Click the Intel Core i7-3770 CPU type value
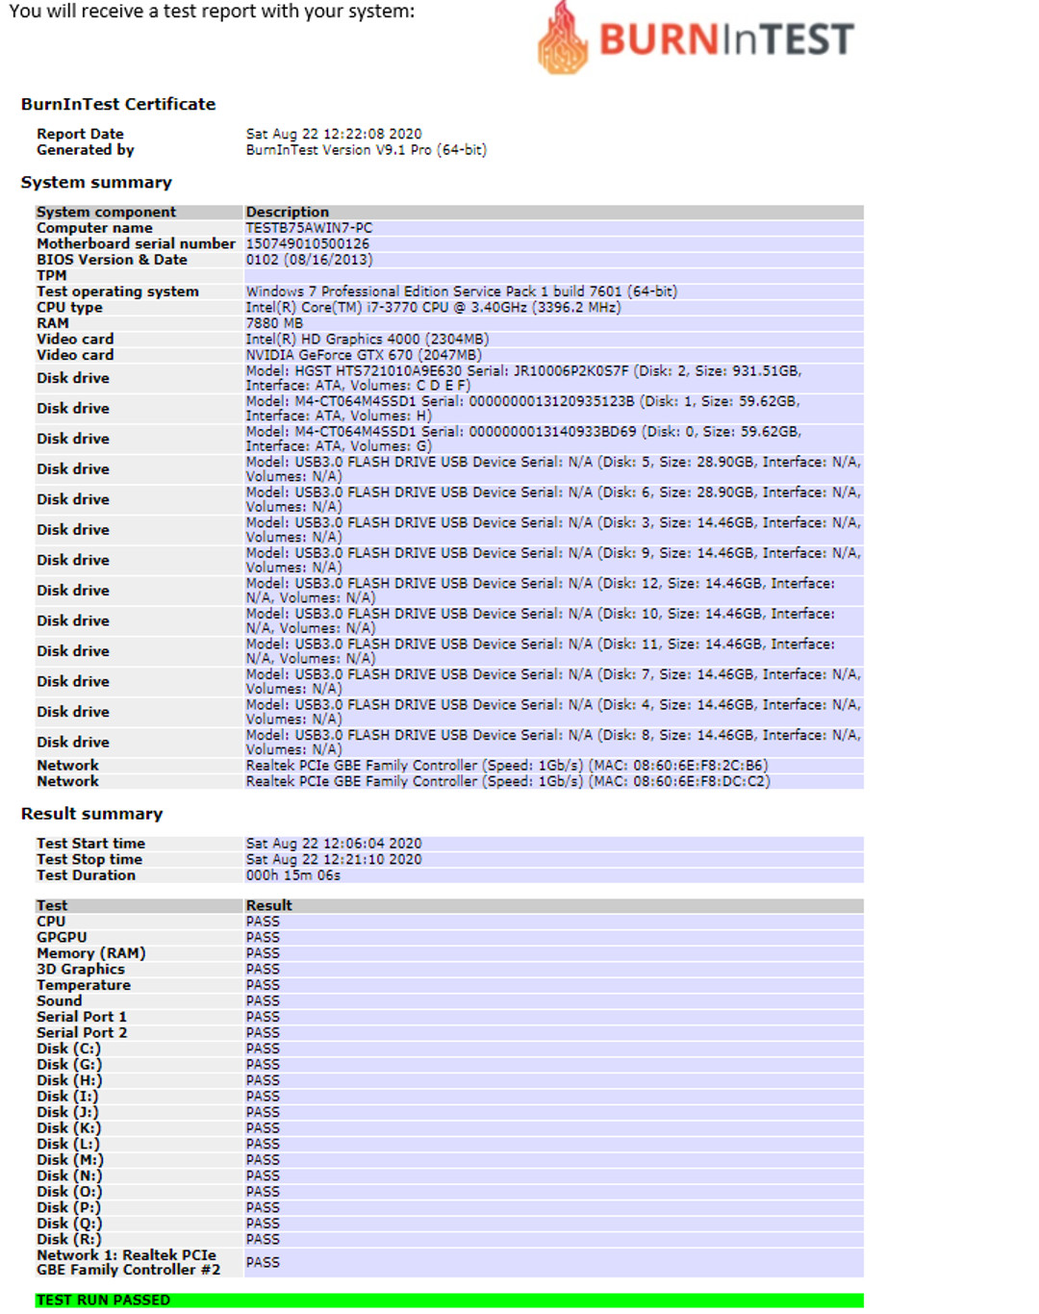This screenshot has height=1314, width=1039. pos(434,308)
